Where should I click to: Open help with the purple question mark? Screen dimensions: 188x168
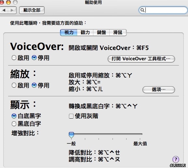tap(176, 159)
